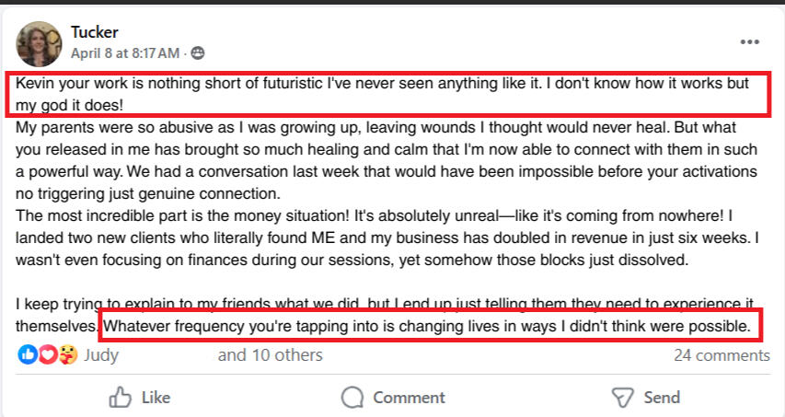The image size is (785, 417).
Task: Click the highlighted 'Kevin your work' sentence
Action: pyautogui.click(x=388, y=94)
